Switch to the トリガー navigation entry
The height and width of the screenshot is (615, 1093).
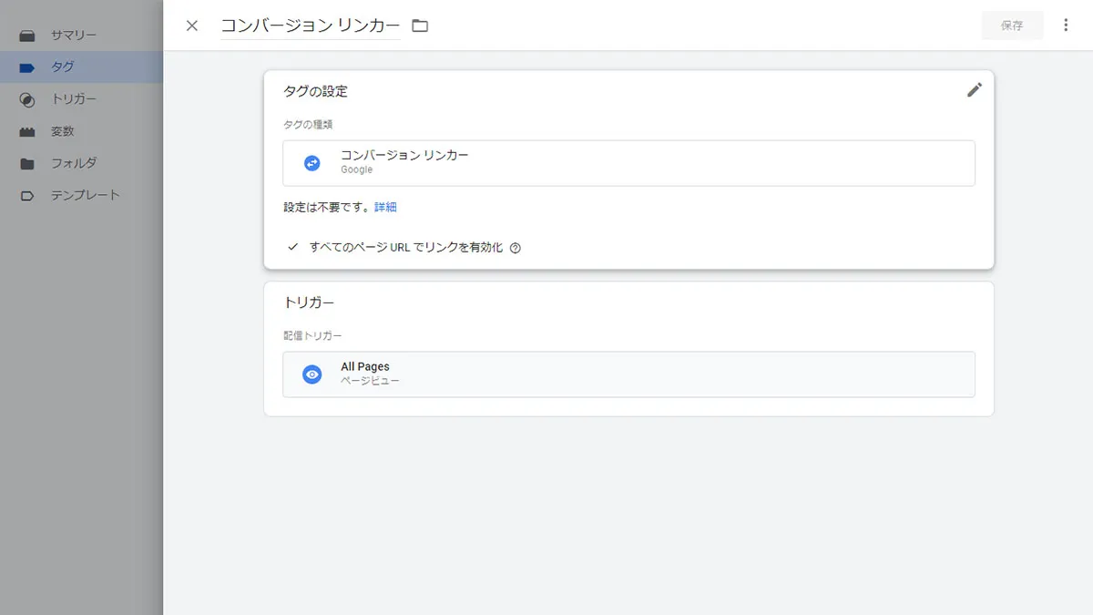click(61, 98)
